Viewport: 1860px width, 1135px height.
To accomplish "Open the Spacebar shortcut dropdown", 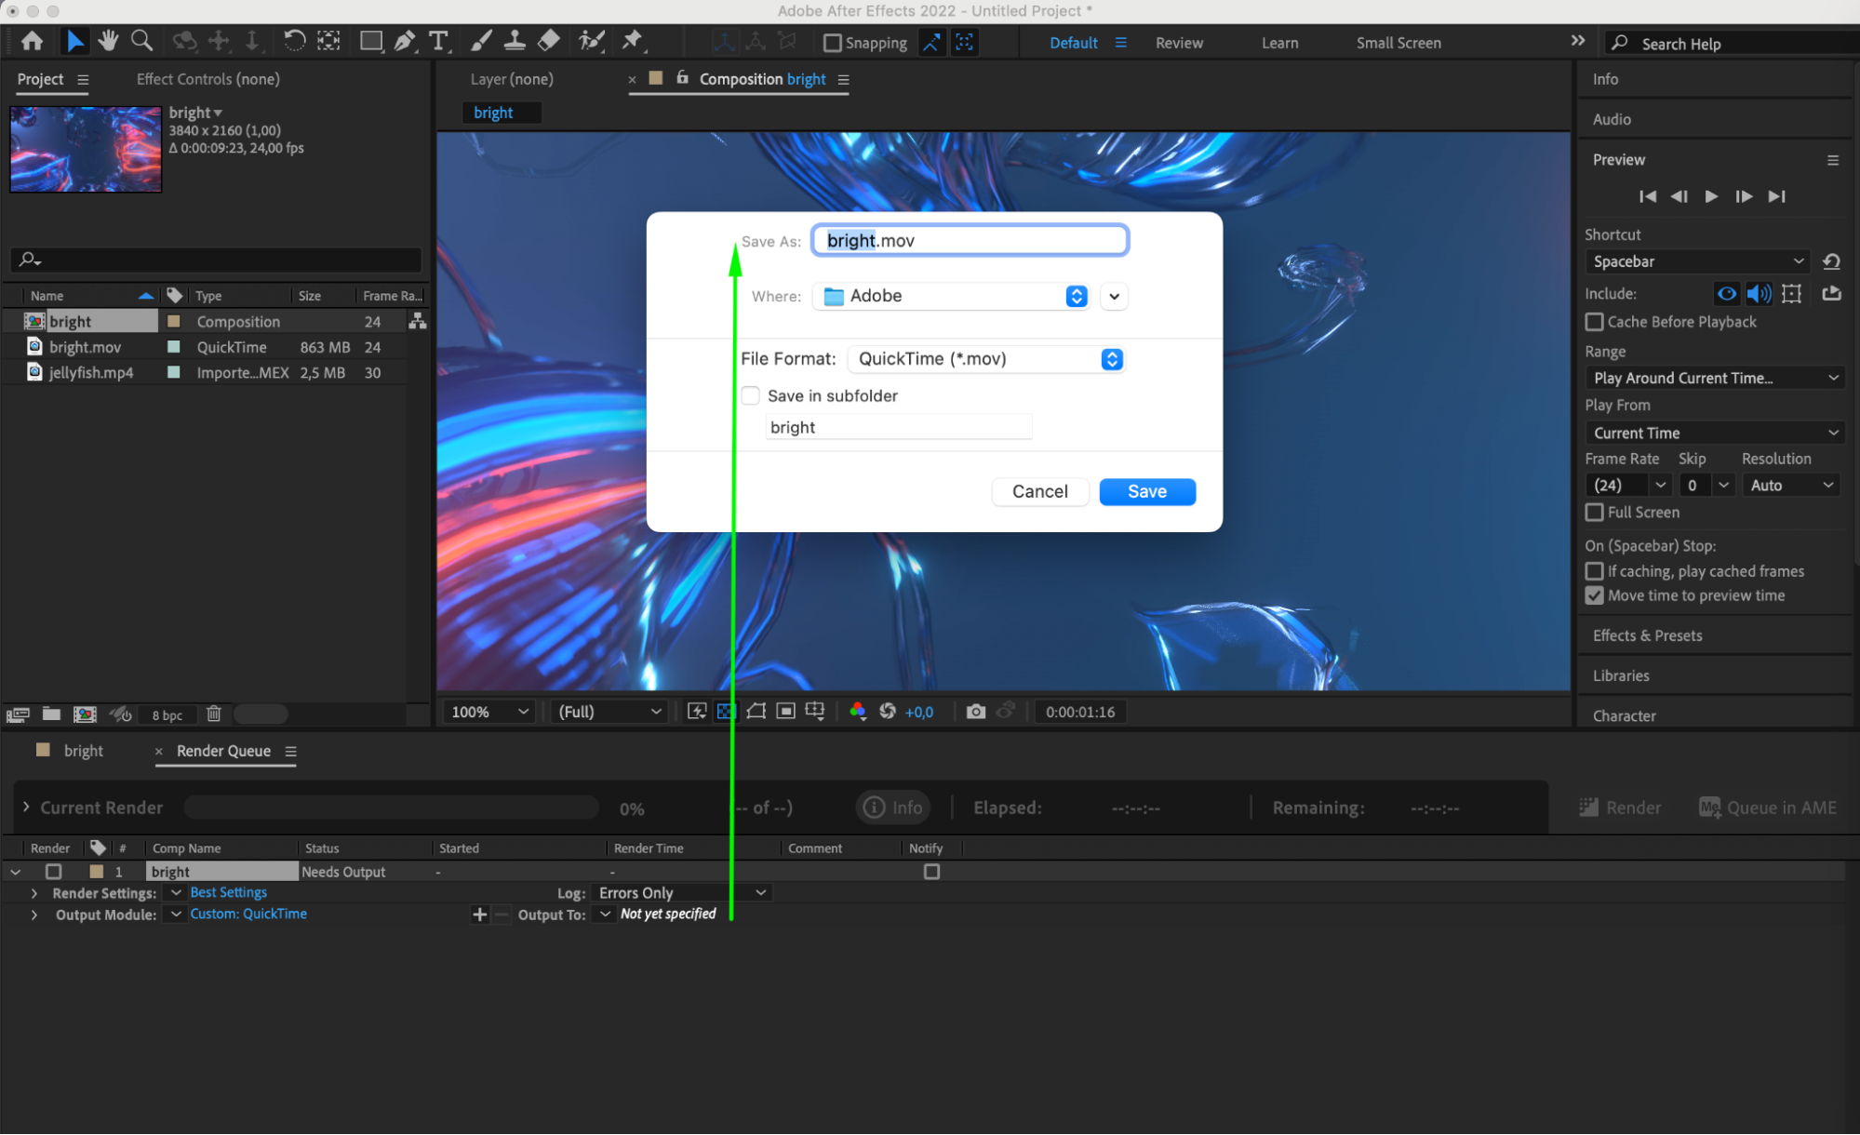I will click(1697, 261).
